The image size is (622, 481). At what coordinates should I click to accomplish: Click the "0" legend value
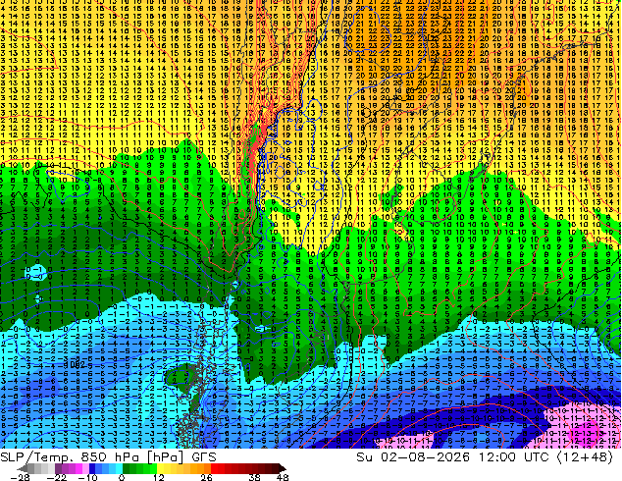pyautogui.click(x=122, y=477)
